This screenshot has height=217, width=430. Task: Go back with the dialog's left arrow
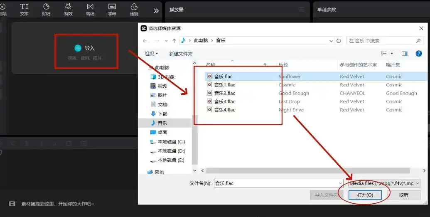(145, 41)
